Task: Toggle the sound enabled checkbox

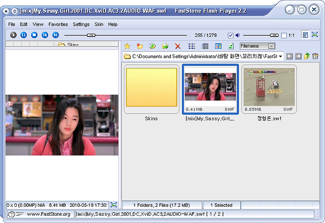Action: tap(231, 36)
